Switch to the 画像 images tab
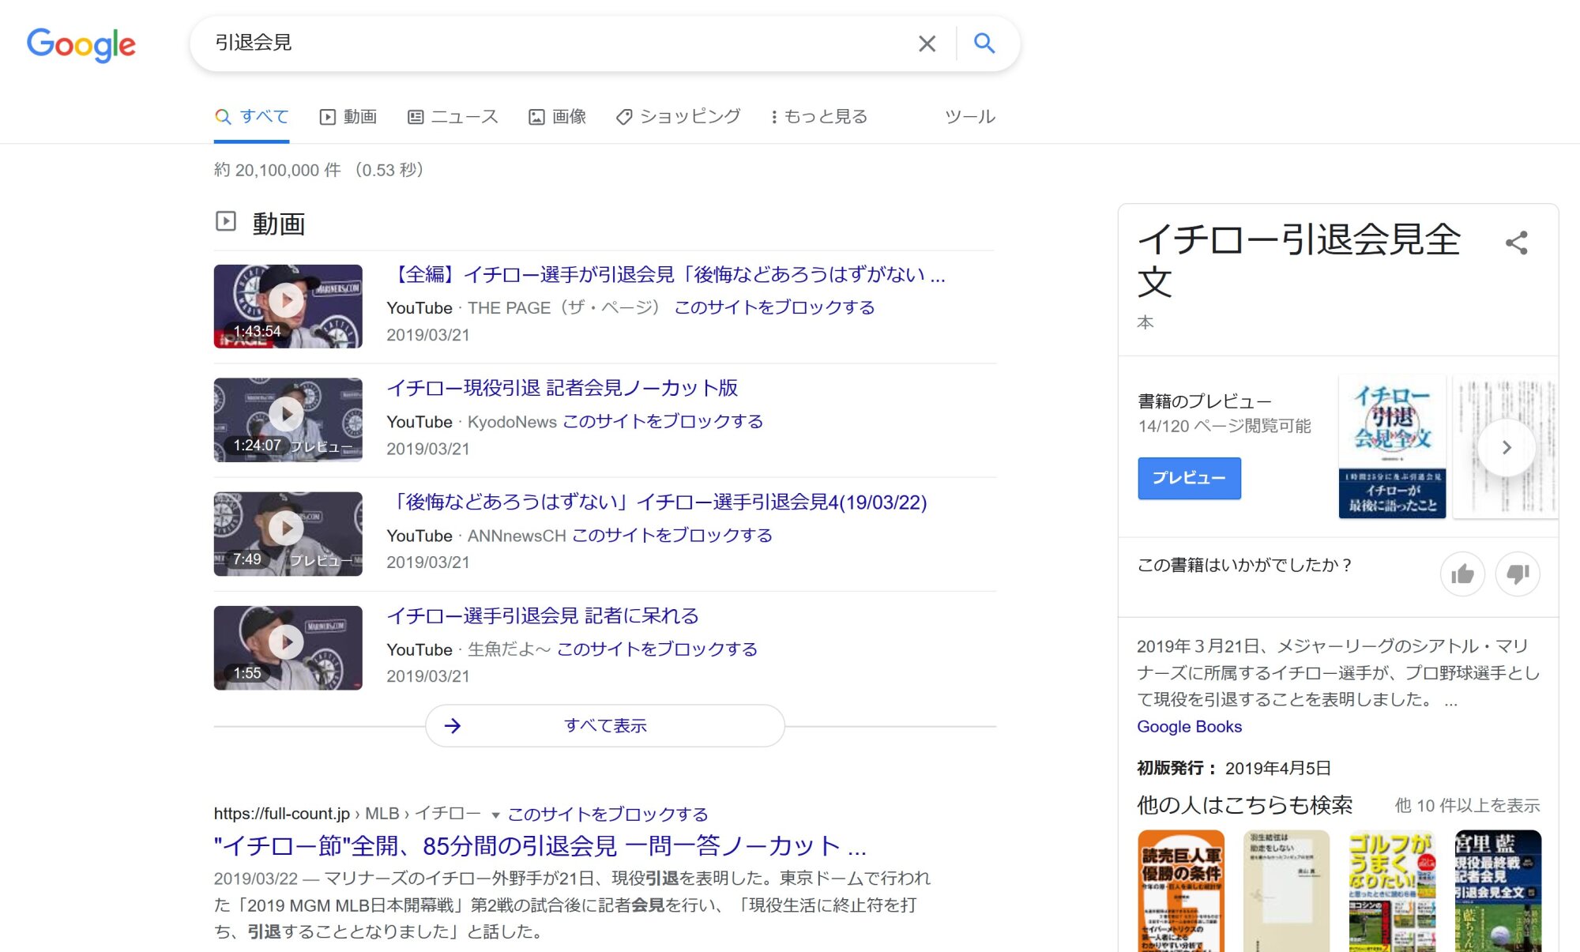 coord(557,117)
